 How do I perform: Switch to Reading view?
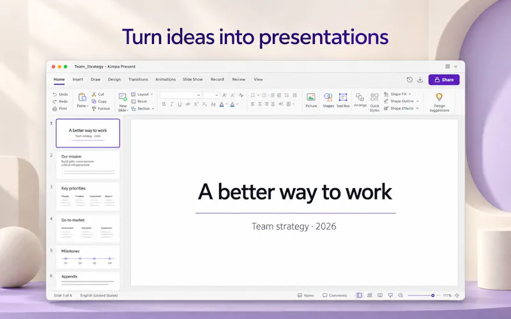pos(380,295)
